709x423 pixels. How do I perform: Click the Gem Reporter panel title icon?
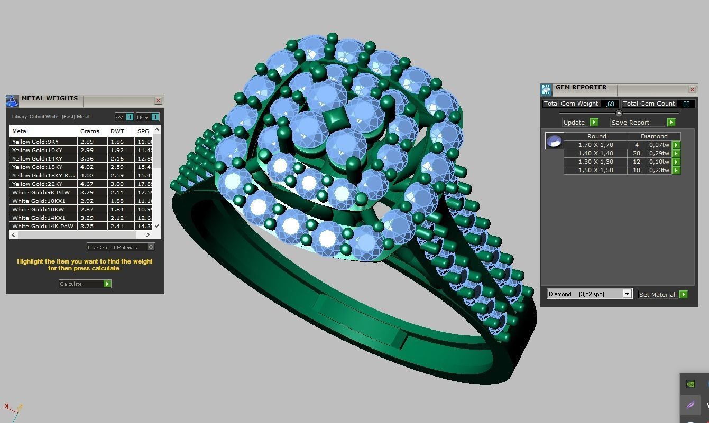point(546,90)
